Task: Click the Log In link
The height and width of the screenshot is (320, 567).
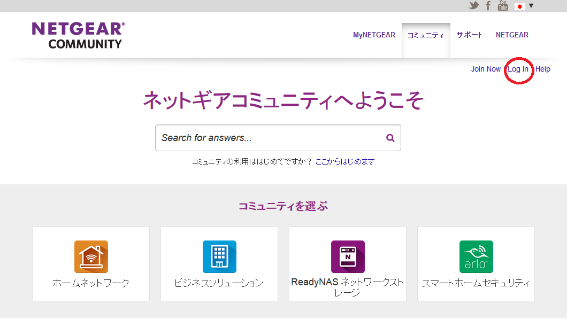Action: (518, 69)
